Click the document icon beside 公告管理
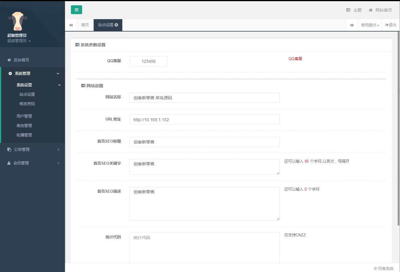The height and width of the screenshot is (272, 400). point(9,149)
